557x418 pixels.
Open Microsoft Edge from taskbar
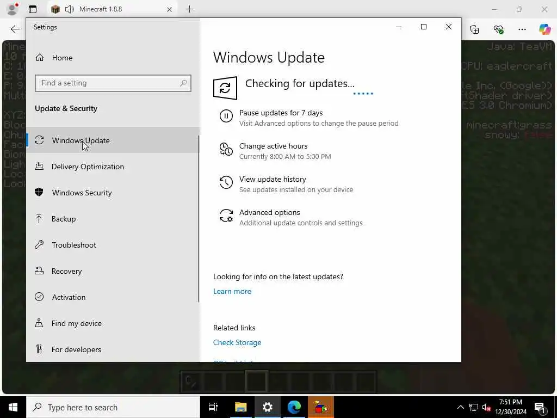[x=294, y=407]
